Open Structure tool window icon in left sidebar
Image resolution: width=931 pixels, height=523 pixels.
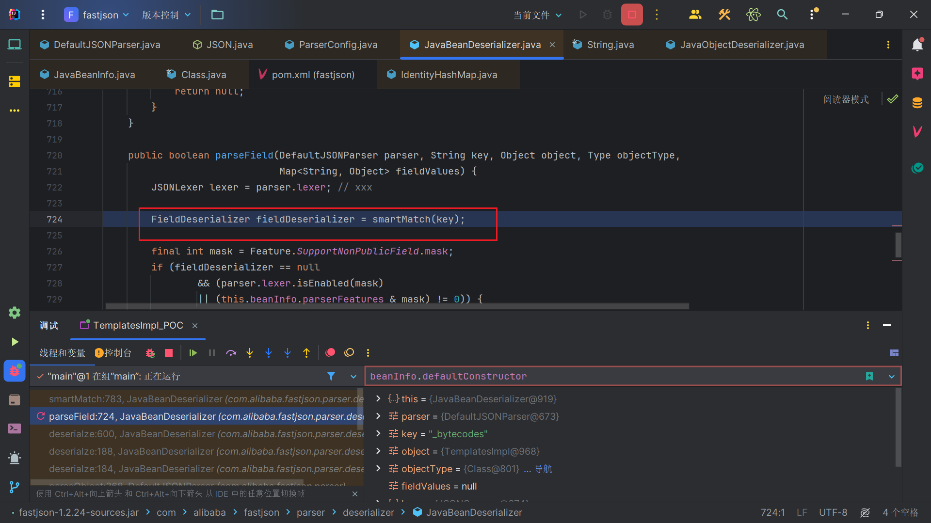(15, 81)
